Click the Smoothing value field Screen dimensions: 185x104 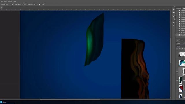pyautogui.click(x=34, y=4)
